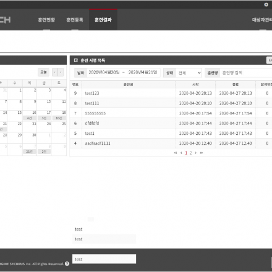Viewport: 272px width, 272px height.
Task: Open the 훈련결과 tab
Action: click(x=103, y=20)
